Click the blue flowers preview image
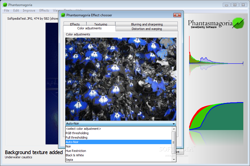 [121, 79]
